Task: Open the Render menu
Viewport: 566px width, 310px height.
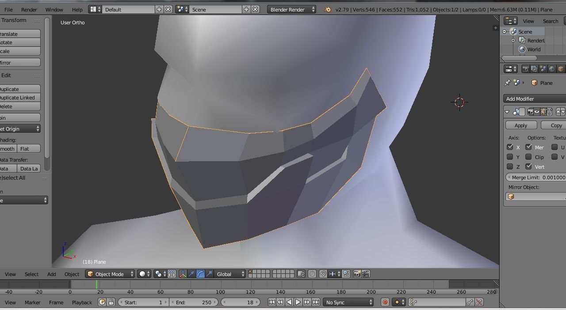Action: (x=29, y=9)
